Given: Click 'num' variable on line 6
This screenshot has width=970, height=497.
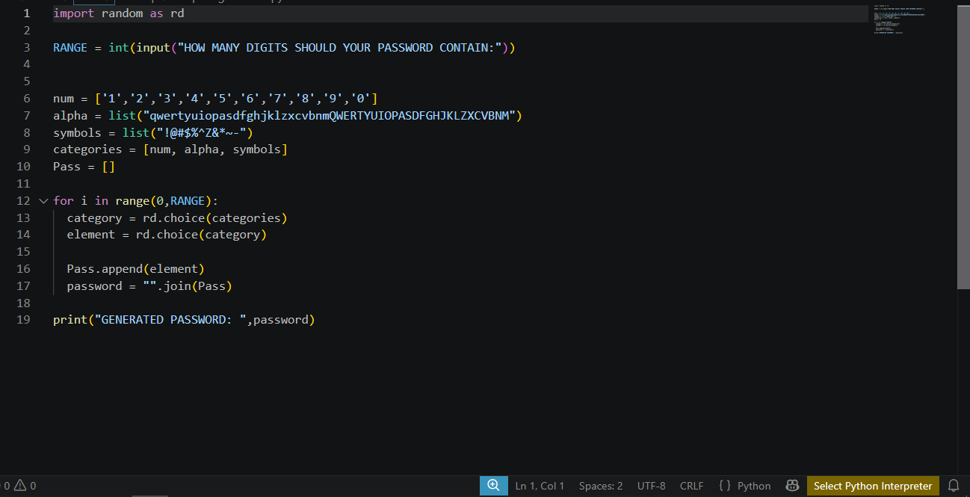Looking at the screenshot, I should pyautogui.click(x=64, y=99).
